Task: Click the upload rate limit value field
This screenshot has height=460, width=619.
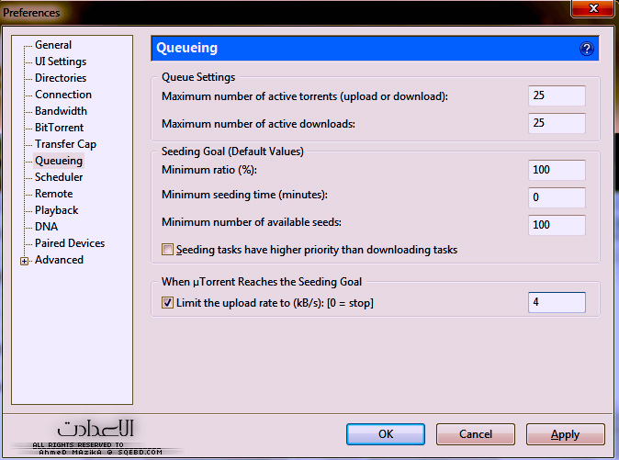Action: click(557, 303)
